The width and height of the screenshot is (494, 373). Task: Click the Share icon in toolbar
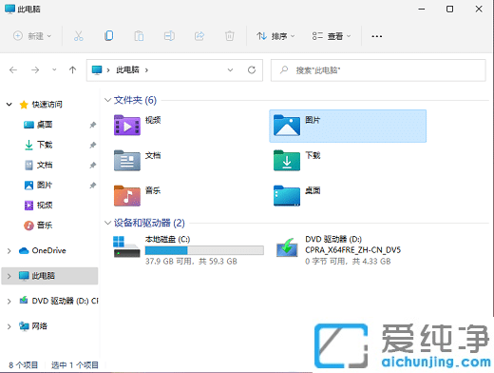point(199,36)
